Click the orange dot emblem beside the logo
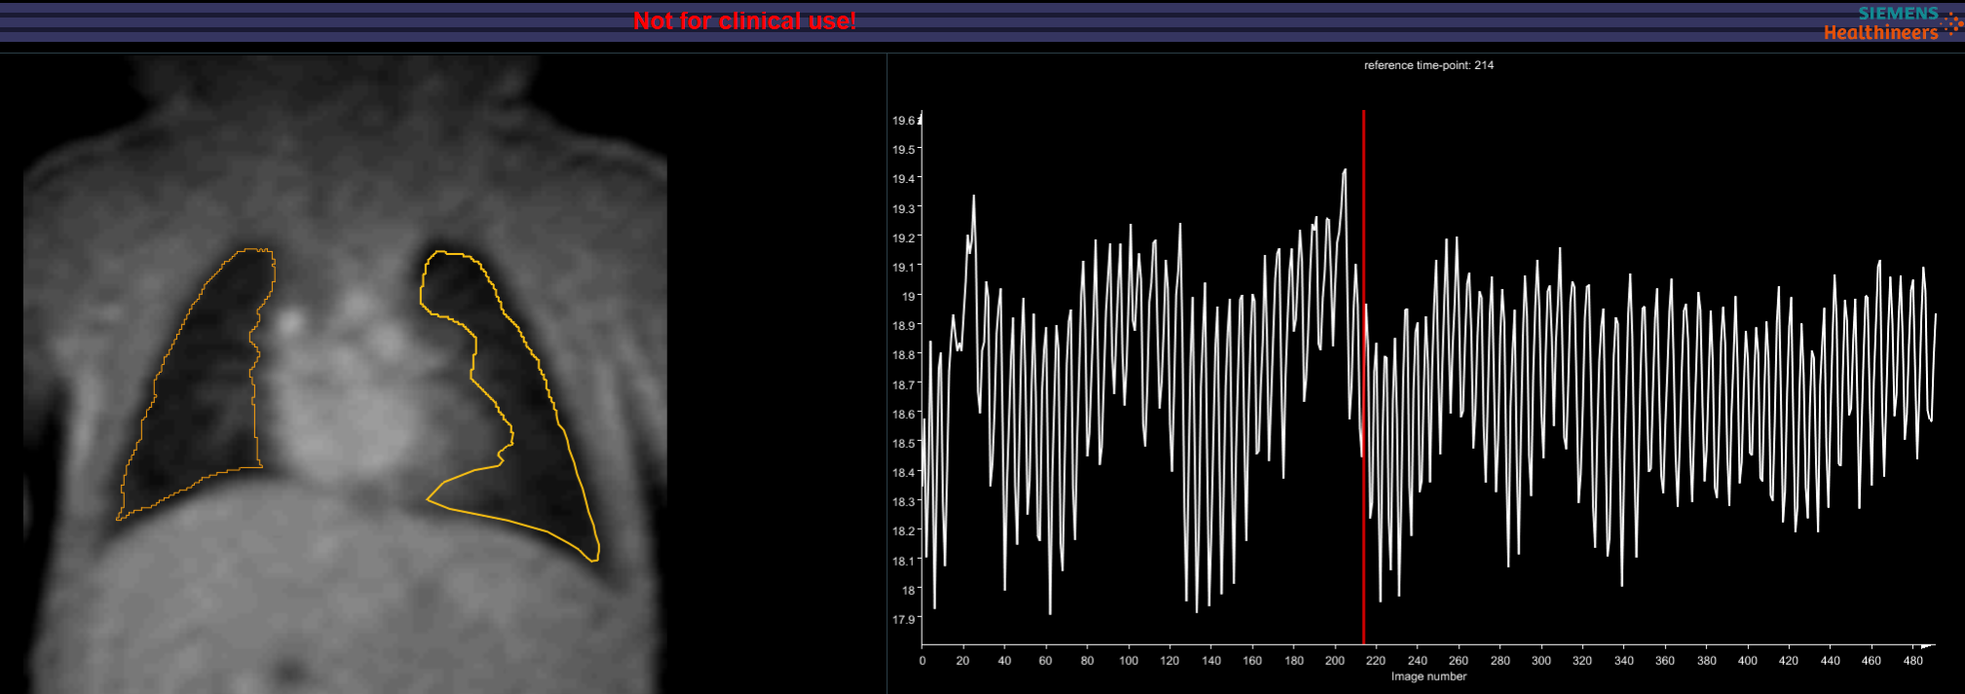1965x694 pixels. tap(1951, 23)
